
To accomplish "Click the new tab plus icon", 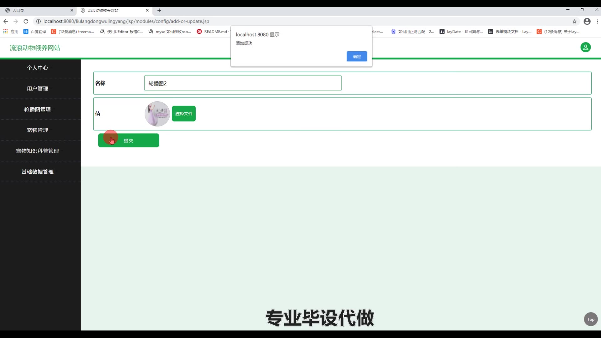I will click(x=159, y=10).
